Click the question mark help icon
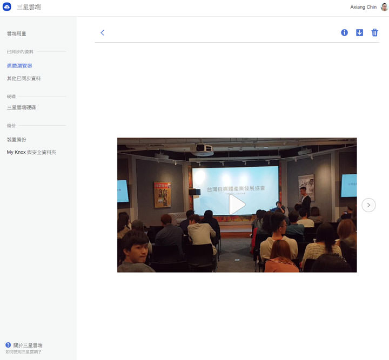This screenshot has height=360, width=389. (8, 345)
